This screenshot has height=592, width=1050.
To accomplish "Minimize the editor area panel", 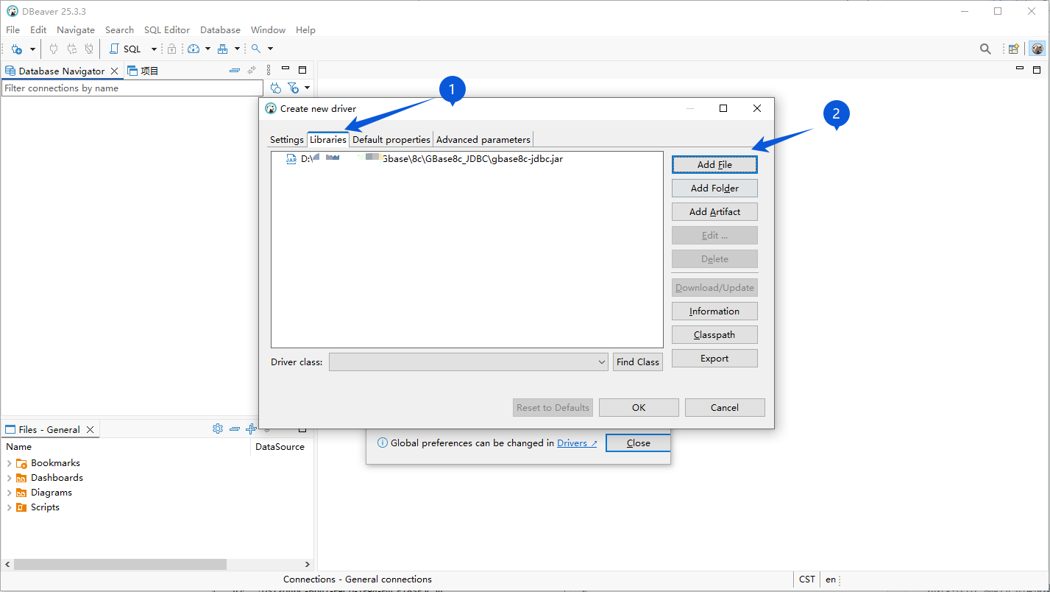I will 1020,68.
